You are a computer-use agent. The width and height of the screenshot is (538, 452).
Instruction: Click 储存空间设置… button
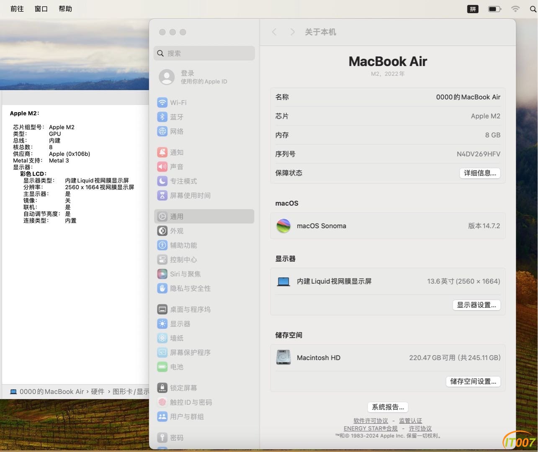pos(473,381)
